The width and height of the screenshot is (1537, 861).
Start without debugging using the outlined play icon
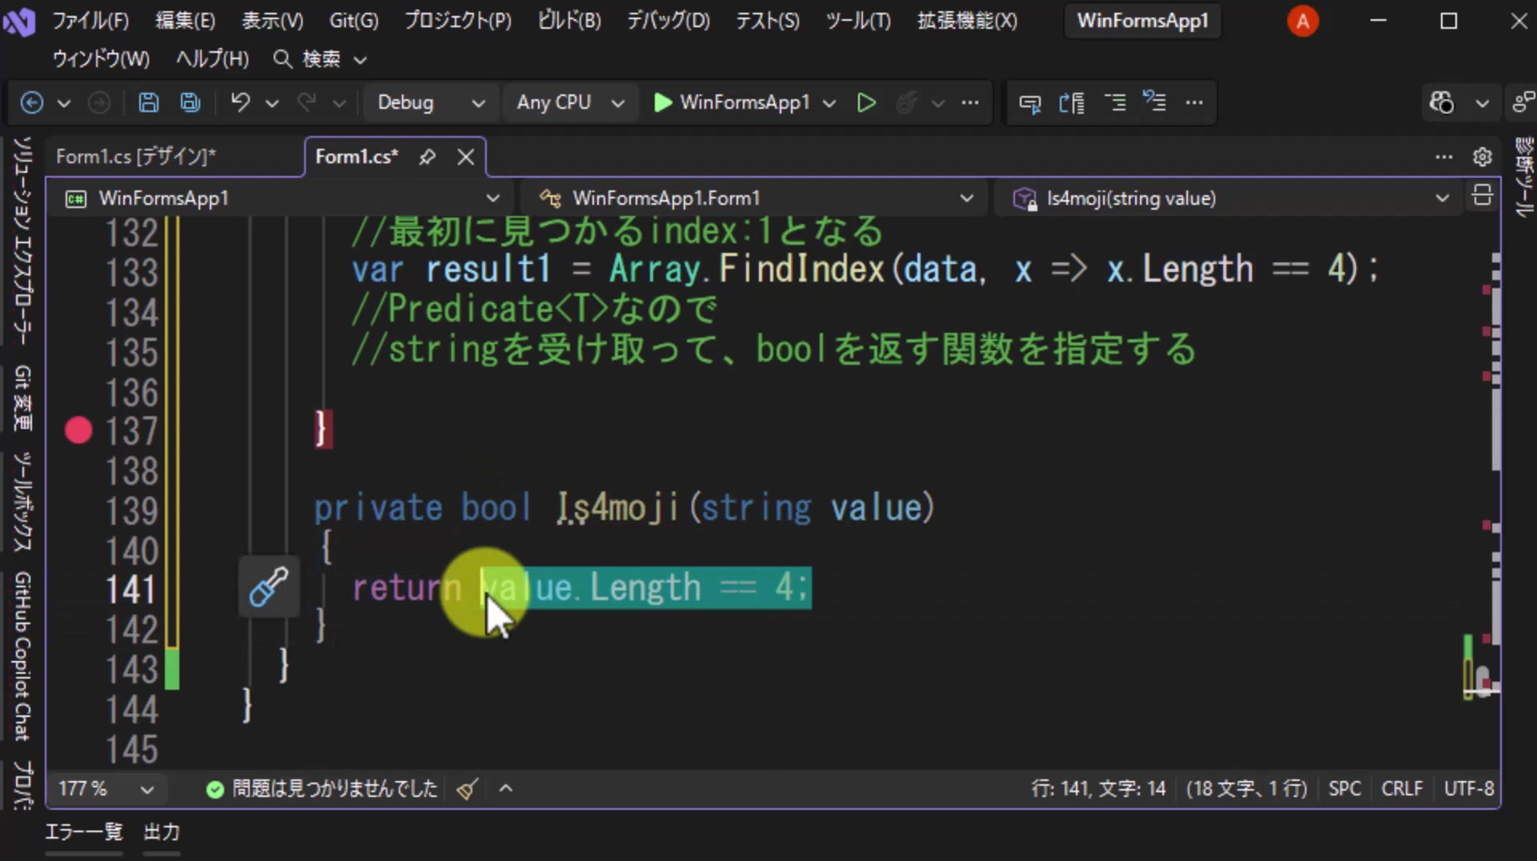coord(866,102)
